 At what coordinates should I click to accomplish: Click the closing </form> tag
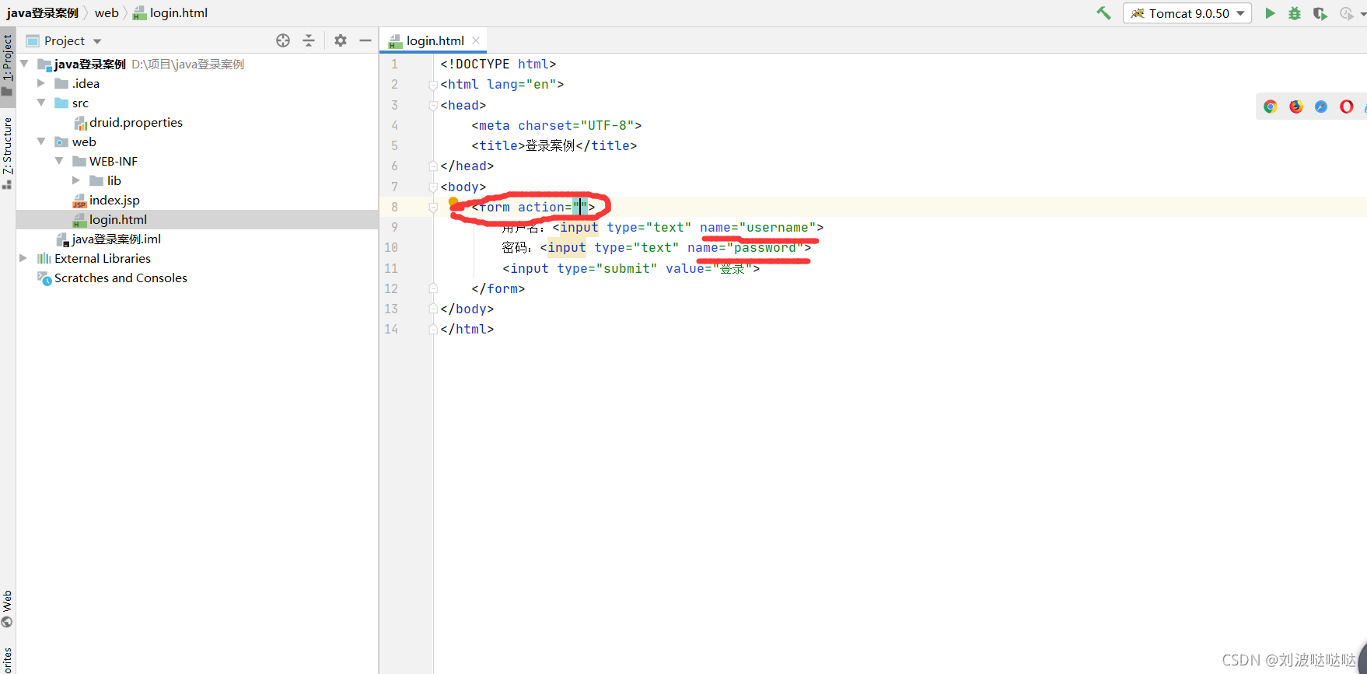(x=498, y=288)
